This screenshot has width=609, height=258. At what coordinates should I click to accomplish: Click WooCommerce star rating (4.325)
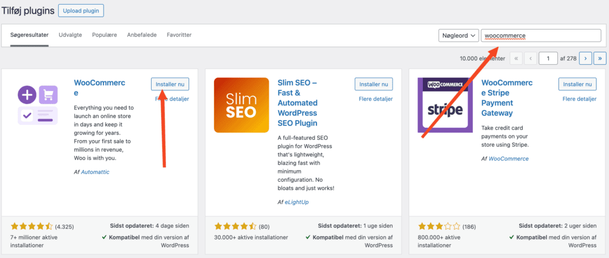[x=32, y=226]
